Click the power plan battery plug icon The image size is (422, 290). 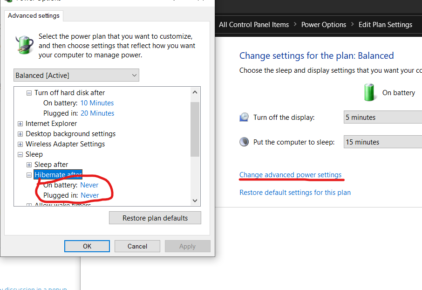(24, 45)
